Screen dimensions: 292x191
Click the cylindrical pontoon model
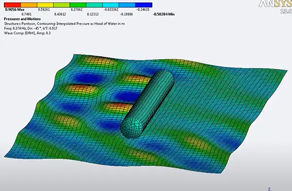[x=147, y=104]
